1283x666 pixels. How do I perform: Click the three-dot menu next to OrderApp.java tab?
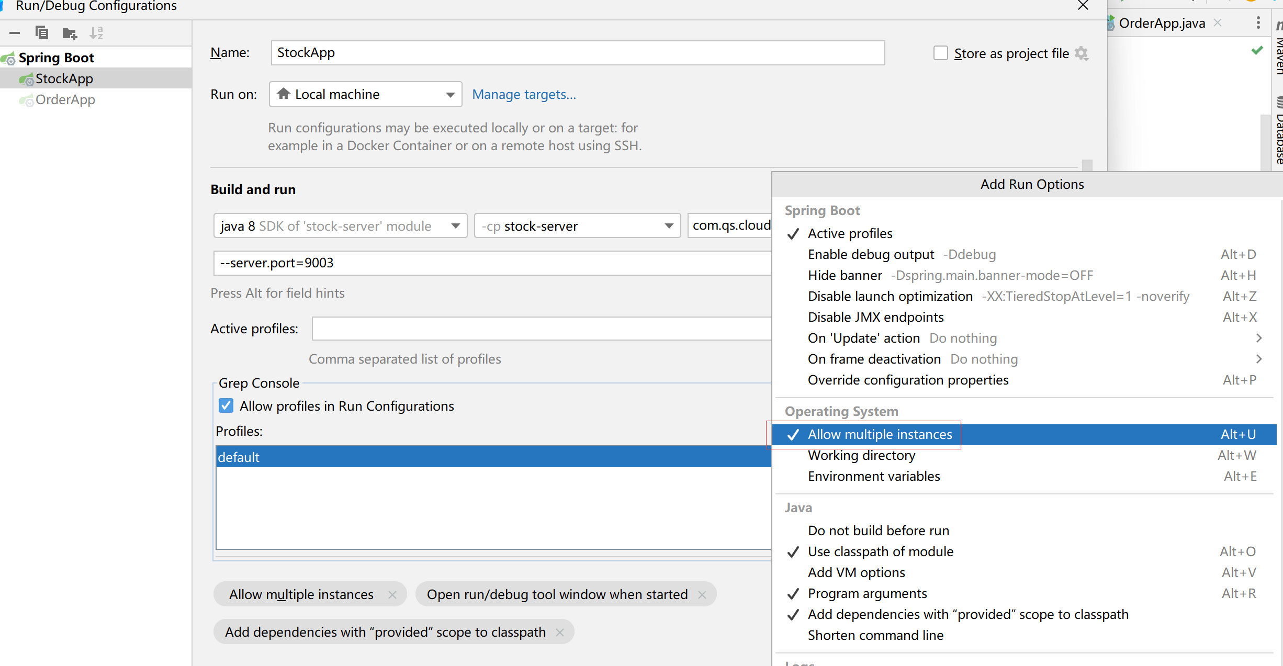[1258, 23]
